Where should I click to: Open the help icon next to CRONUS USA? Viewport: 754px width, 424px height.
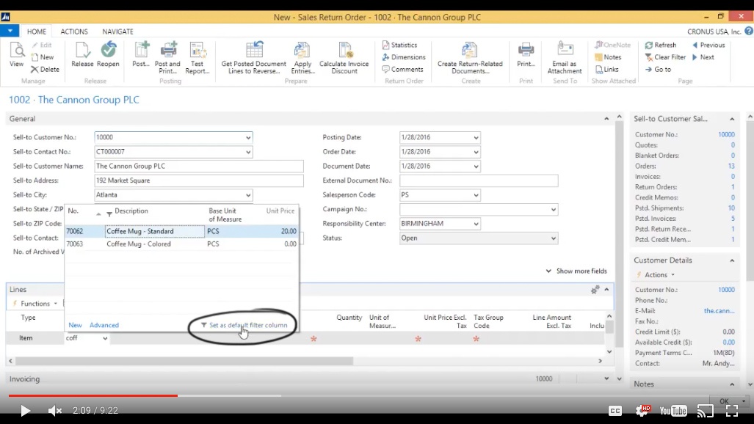pos(749,32)
